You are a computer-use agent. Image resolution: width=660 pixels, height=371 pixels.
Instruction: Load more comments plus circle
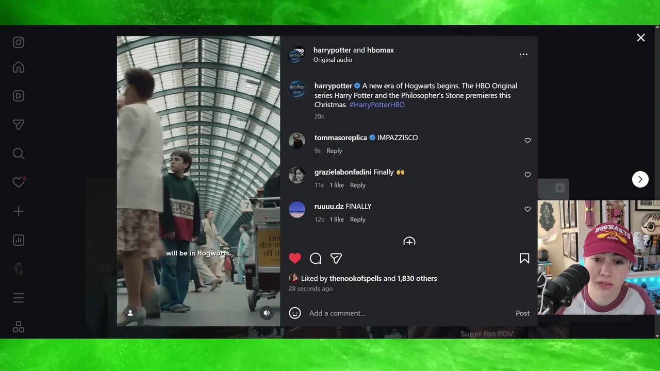pyautogui.click(x=409, y=242)
